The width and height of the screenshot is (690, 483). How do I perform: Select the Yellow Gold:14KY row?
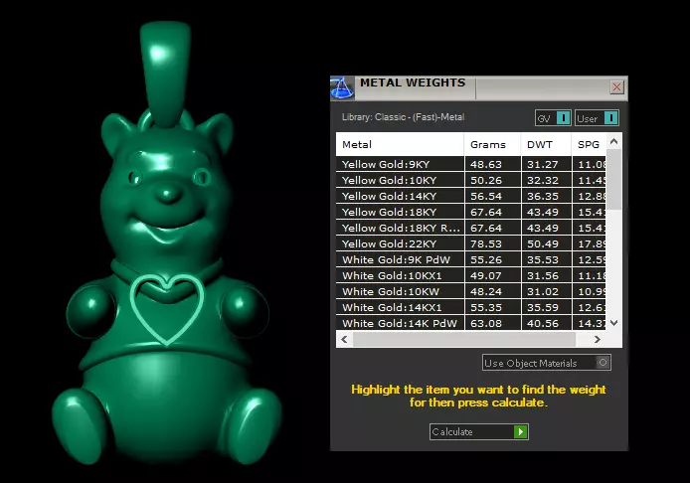[471, 196]
